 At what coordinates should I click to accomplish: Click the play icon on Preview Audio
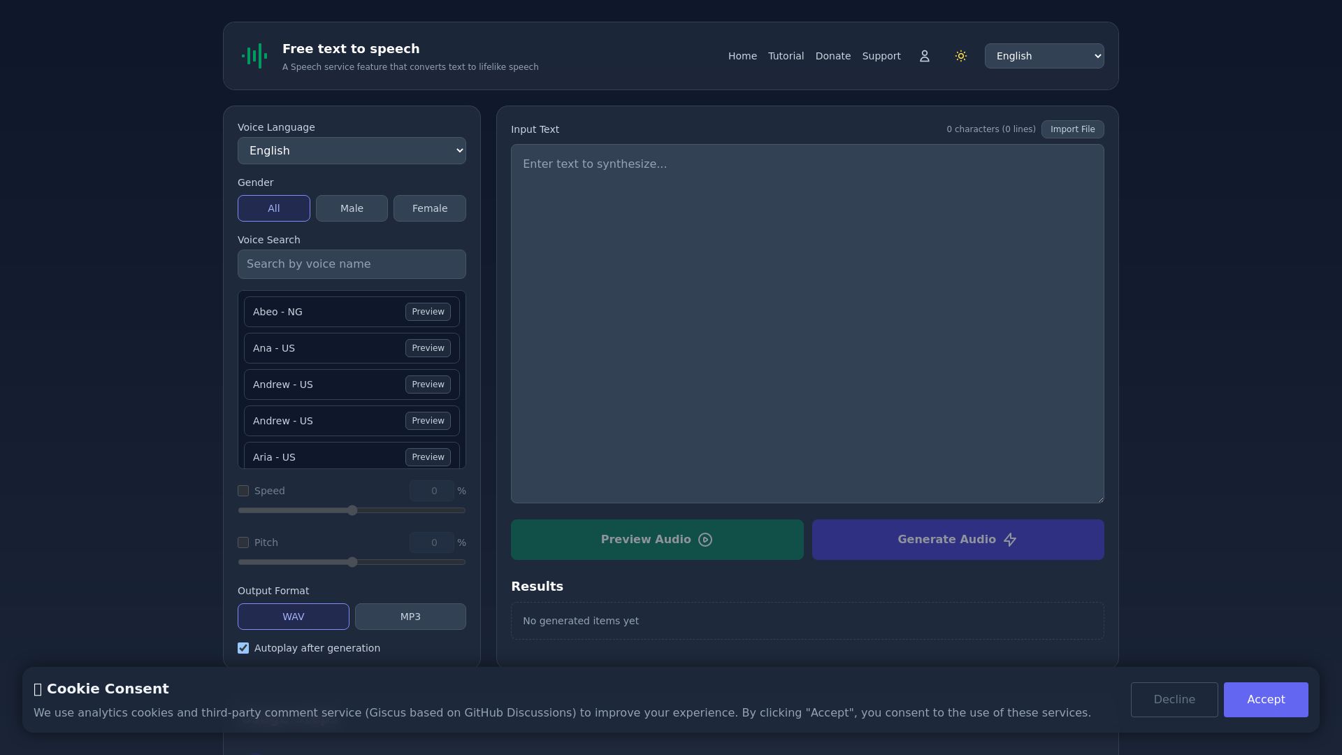click(705, 540)
